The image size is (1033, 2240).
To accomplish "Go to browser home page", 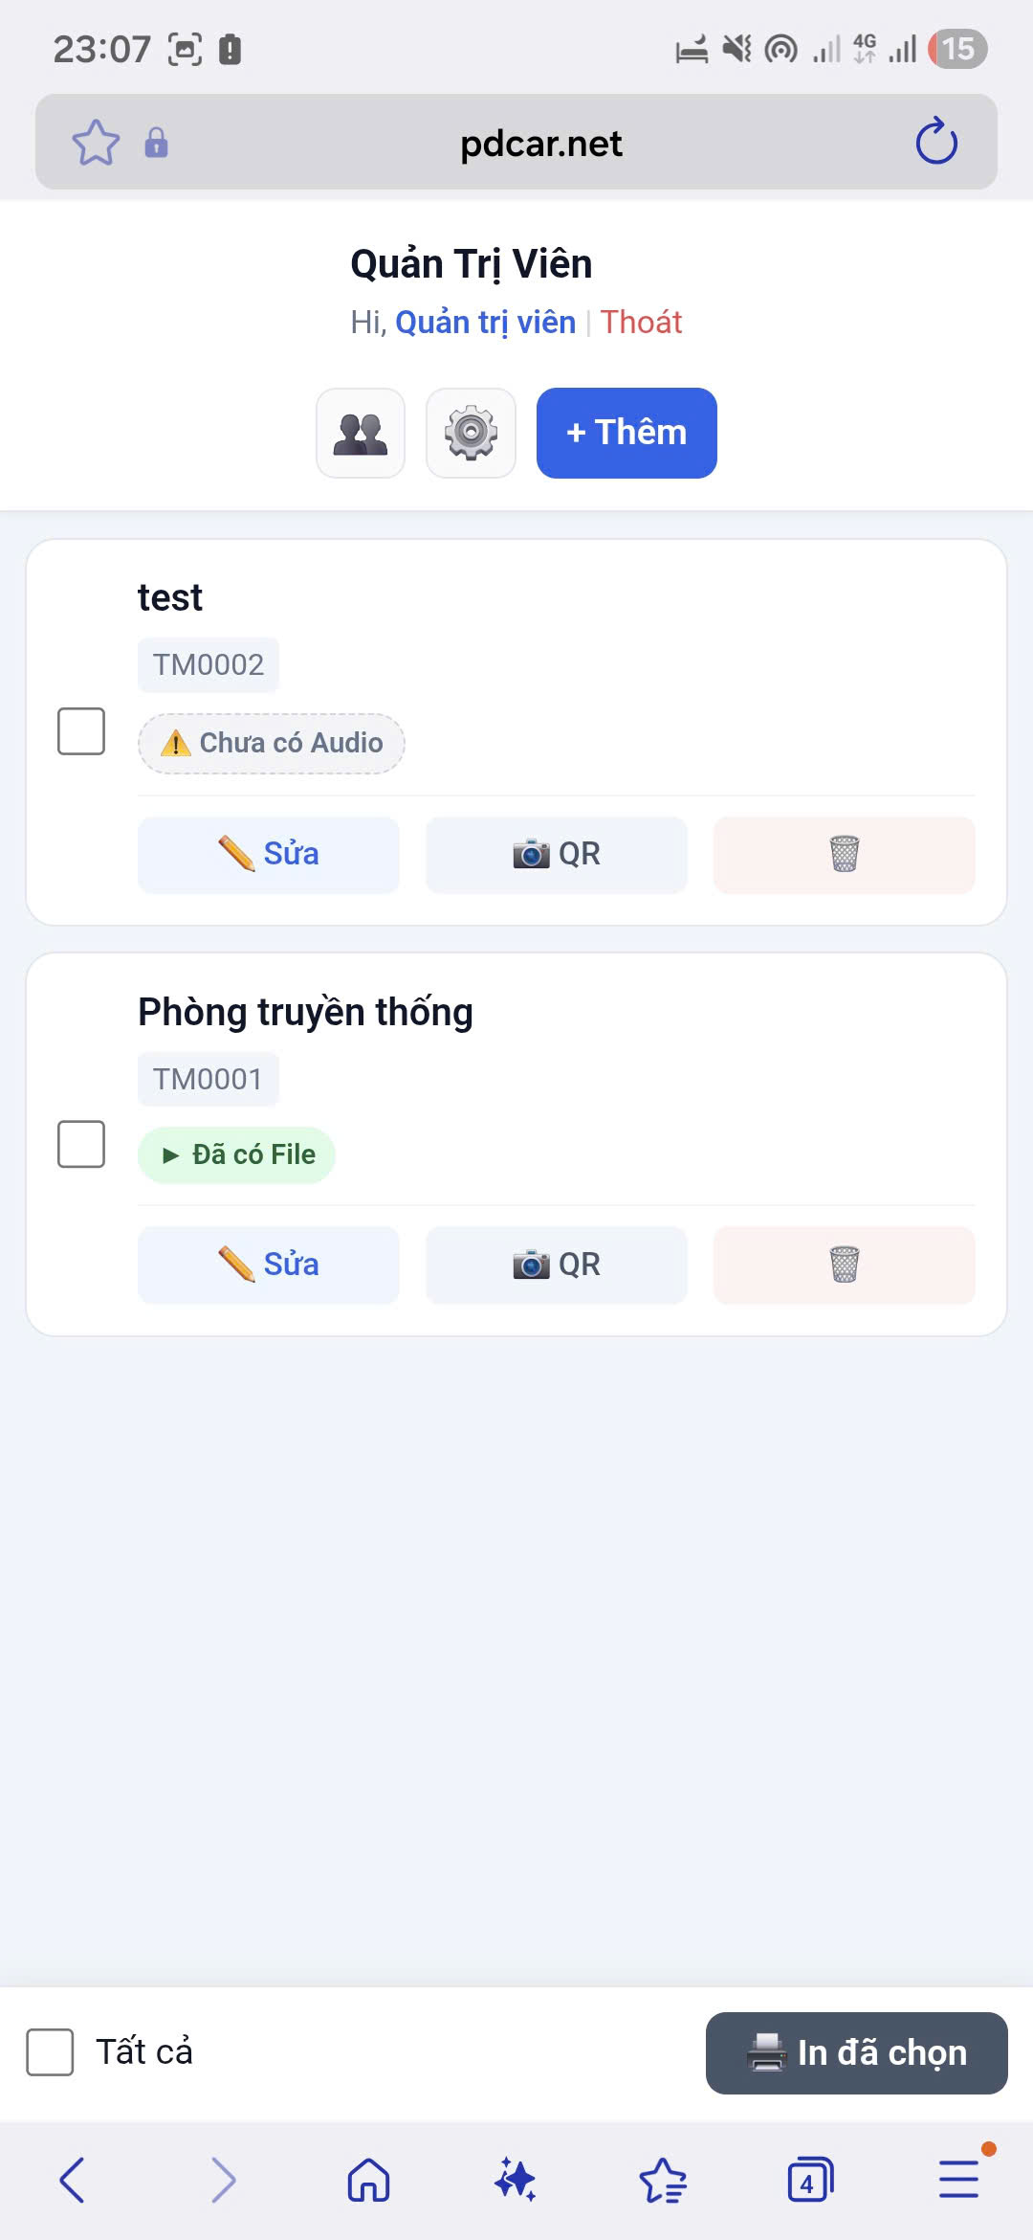I will pos(368,2181).
